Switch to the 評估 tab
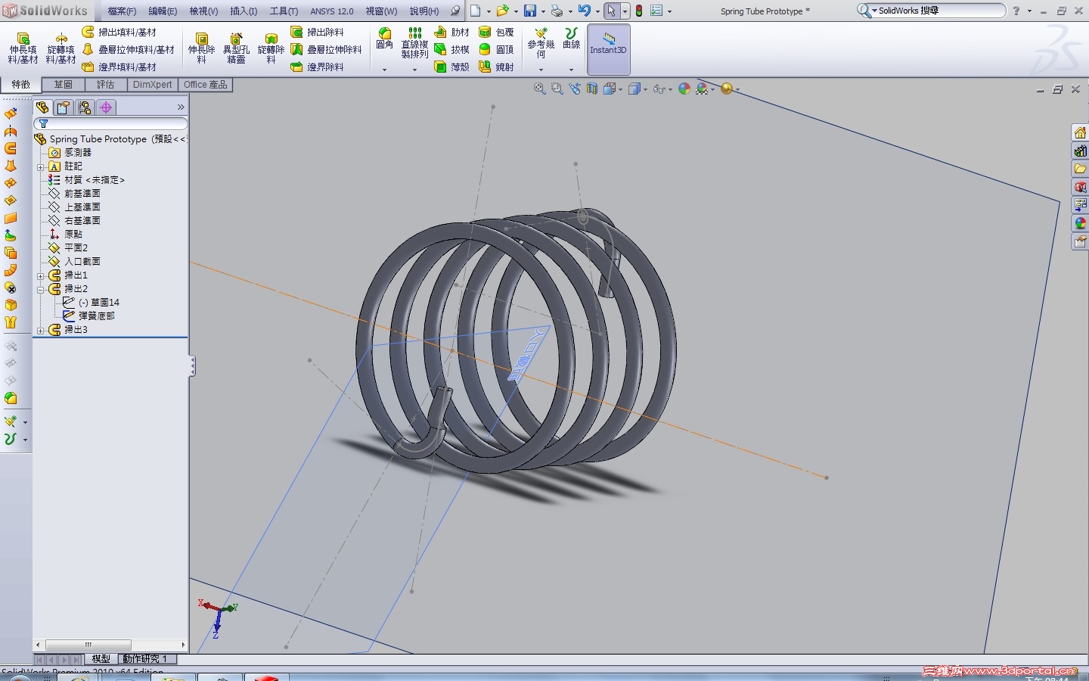This screenshot has width=1089, height=681. click(x=106, y=85)
